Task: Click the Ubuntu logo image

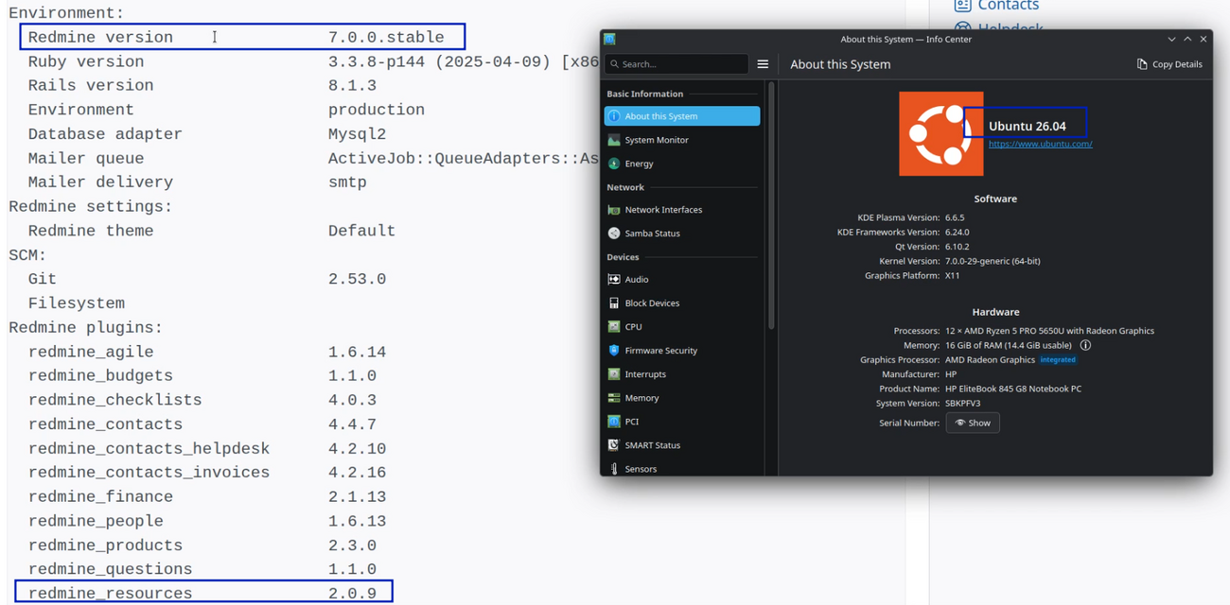Action: point(940,133)
